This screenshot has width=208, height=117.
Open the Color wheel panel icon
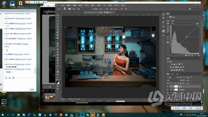163,31
